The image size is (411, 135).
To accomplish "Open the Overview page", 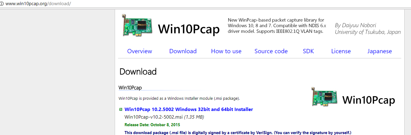I will (139, 51).
